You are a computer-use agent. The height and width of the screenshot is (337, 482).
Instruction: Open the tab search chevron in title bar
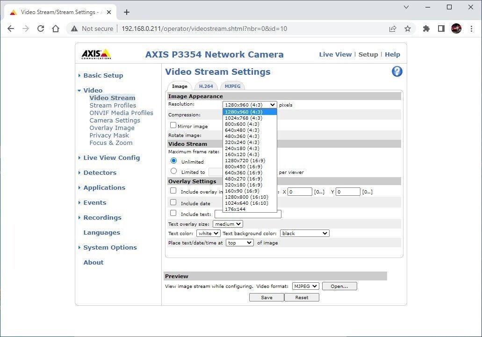point(406,7)
